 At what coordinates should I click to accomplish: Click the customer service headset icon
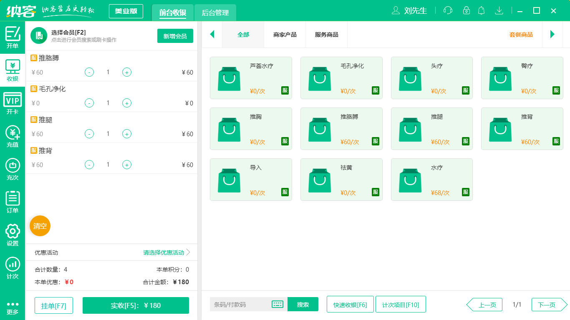448,10
